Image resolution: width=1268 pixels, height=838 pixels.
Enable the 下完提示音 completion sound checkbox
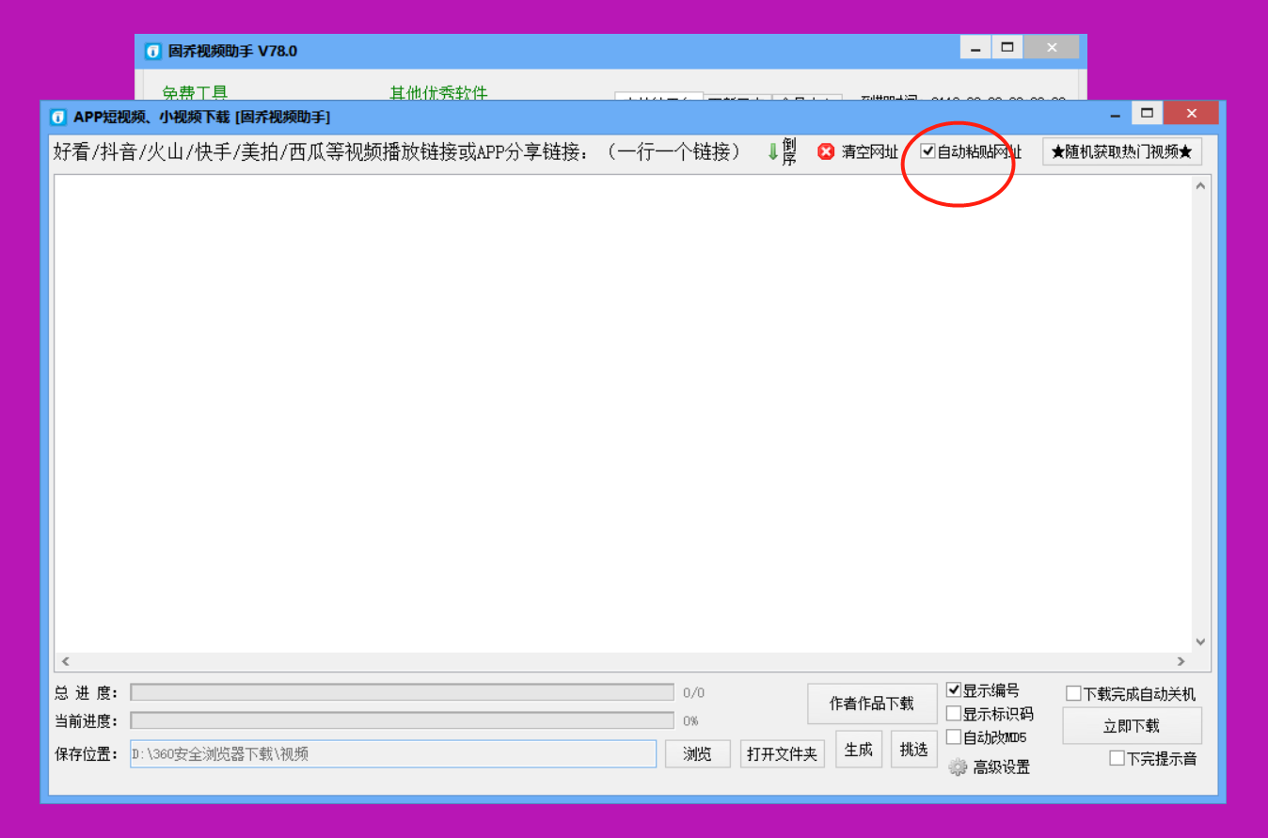point(1117,757)
